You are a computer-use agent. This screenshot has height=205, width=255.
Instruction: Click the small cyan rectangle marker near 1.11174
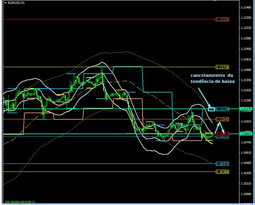211,109
